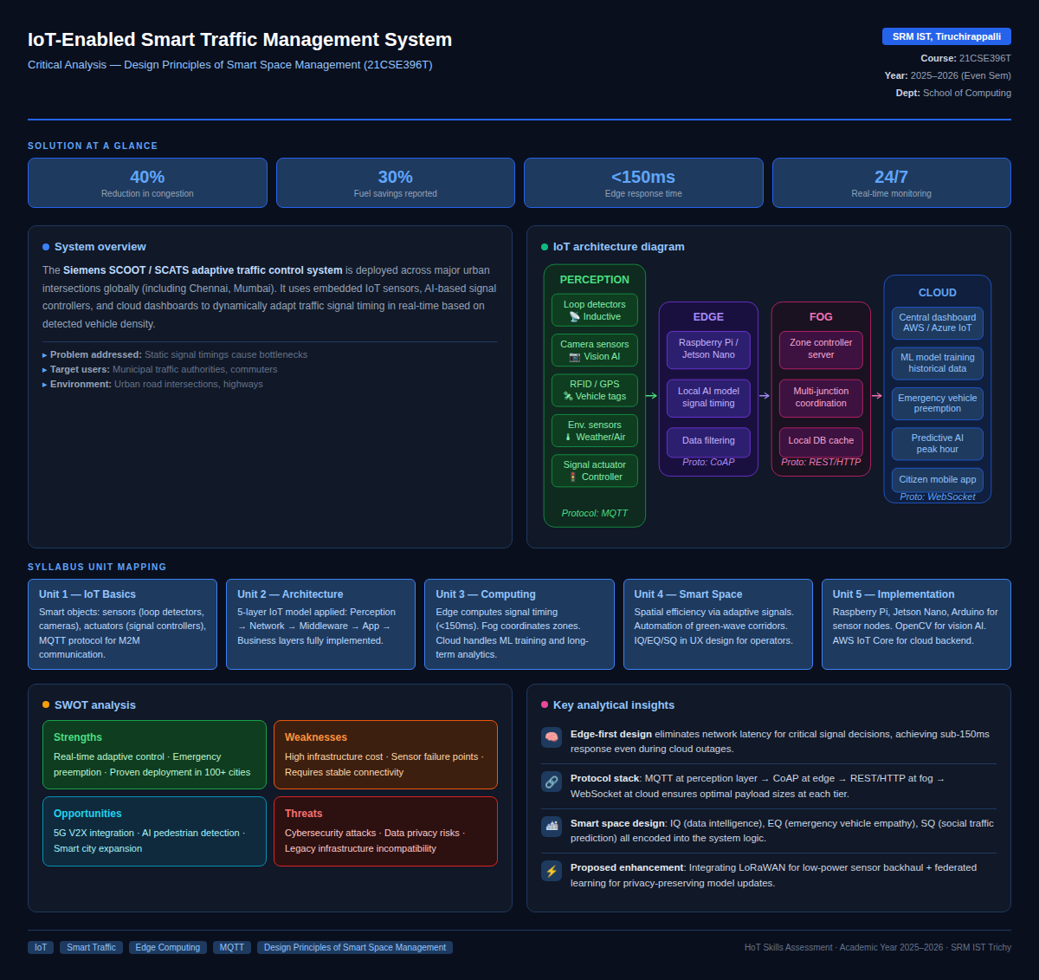1039x980 pixels.
Task: Click the Weaknesses SWOT box
Action: click(386, 755)
